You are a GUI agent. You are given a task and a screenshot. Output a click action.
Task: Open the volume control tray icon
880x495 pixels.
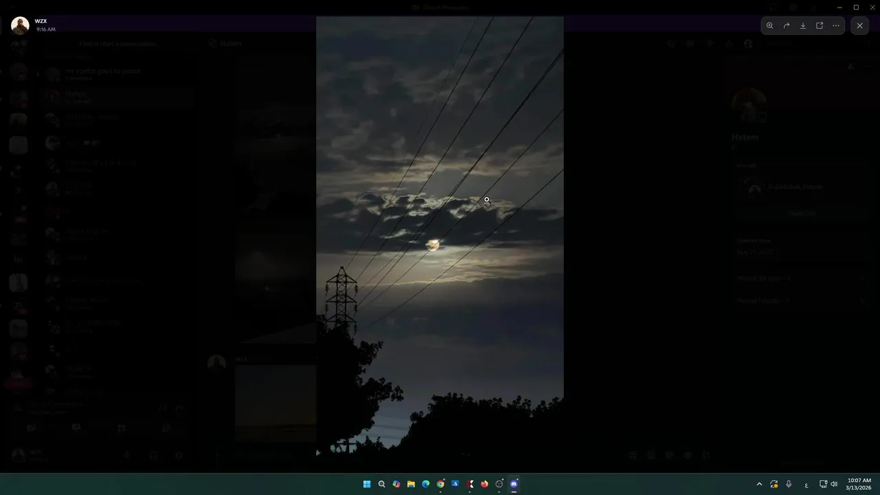(x=834, y=484)
